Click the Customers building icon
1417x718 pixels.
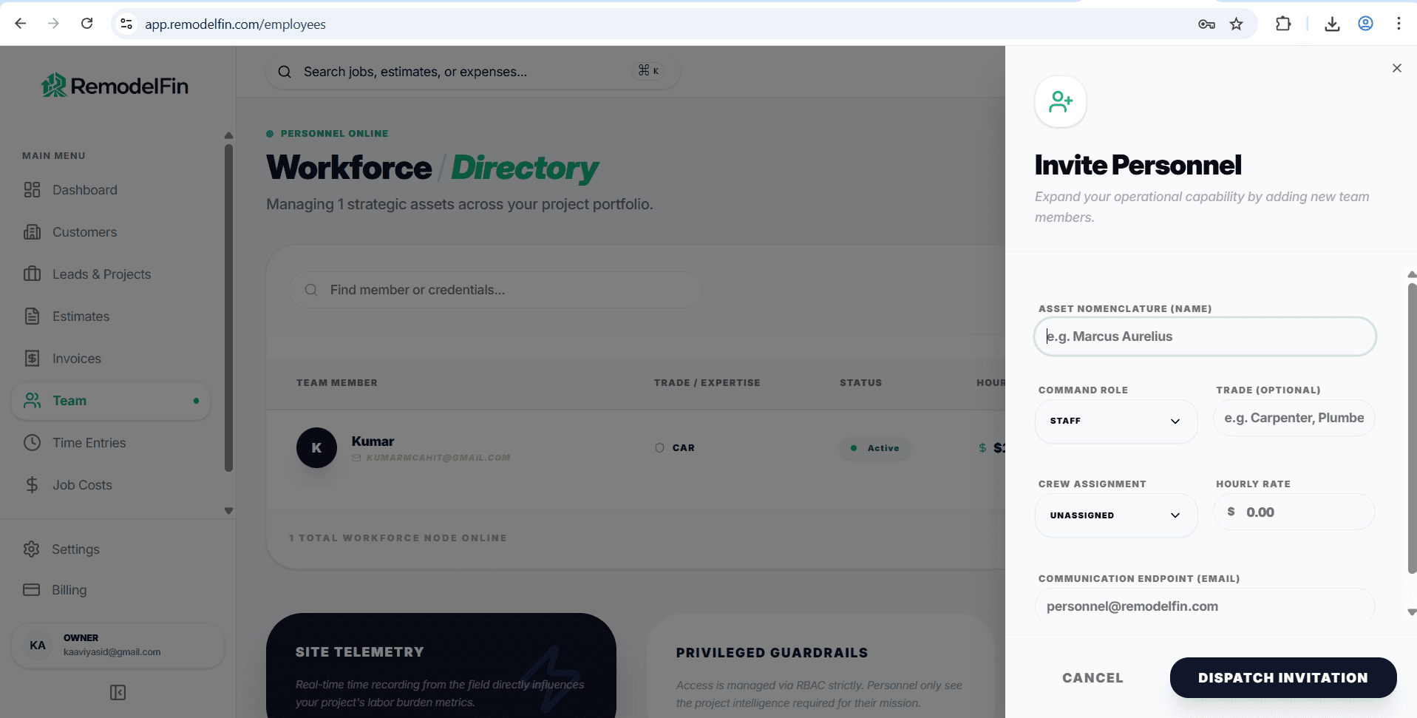[x=32, y=232]
